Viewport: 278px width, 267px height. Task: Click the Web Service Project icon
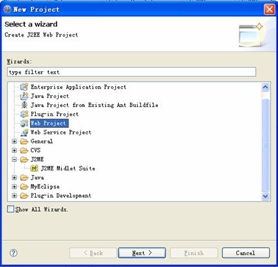pyautogui.click(x=24, y=133)
